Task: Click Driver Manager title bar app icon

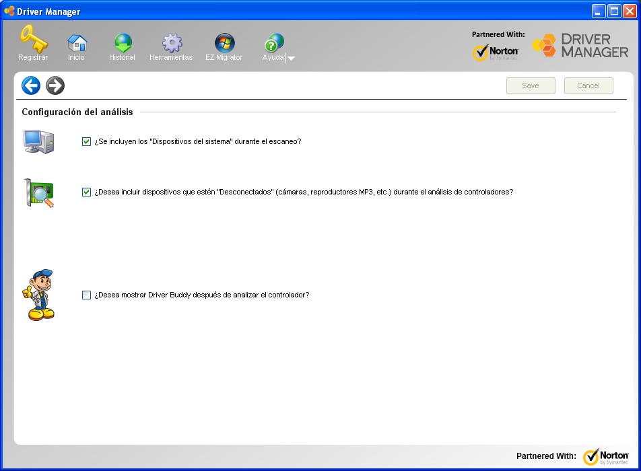Action: point(9,11)
